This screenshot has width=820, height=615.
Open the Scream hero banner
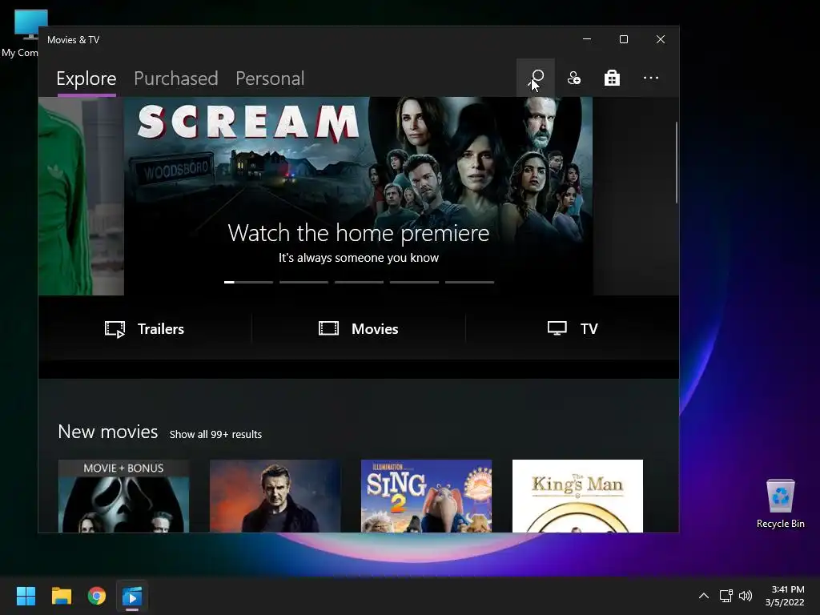coord(358,195)
